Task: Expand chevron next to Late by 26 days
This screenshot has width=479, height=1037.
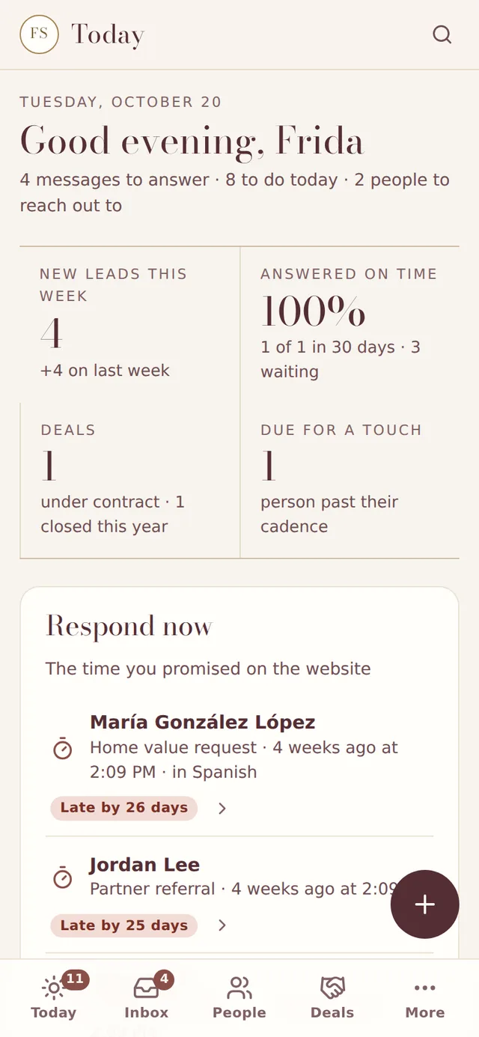Action: tap(222, 809)
